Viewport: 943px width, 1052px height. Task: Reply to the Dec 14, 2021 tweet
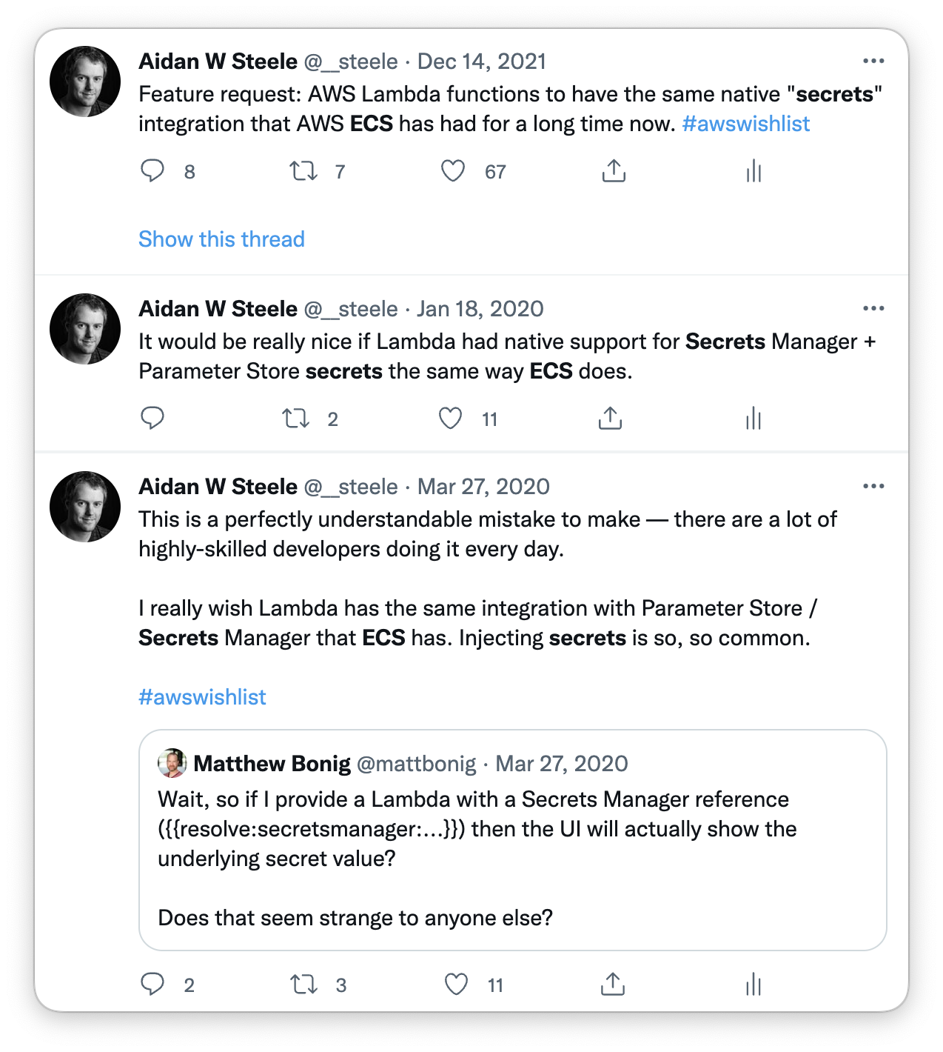152,171
